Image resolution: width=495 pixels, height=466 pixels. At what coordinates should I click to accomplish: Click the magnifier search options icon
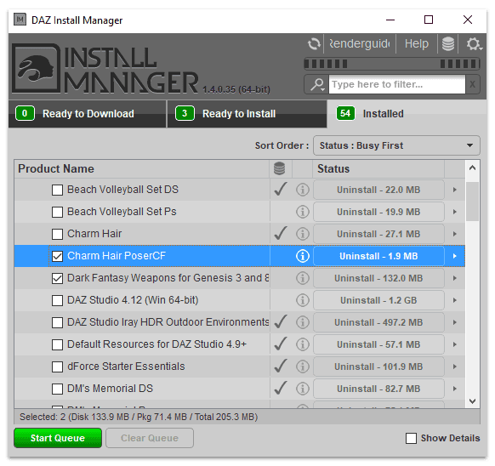317,84
